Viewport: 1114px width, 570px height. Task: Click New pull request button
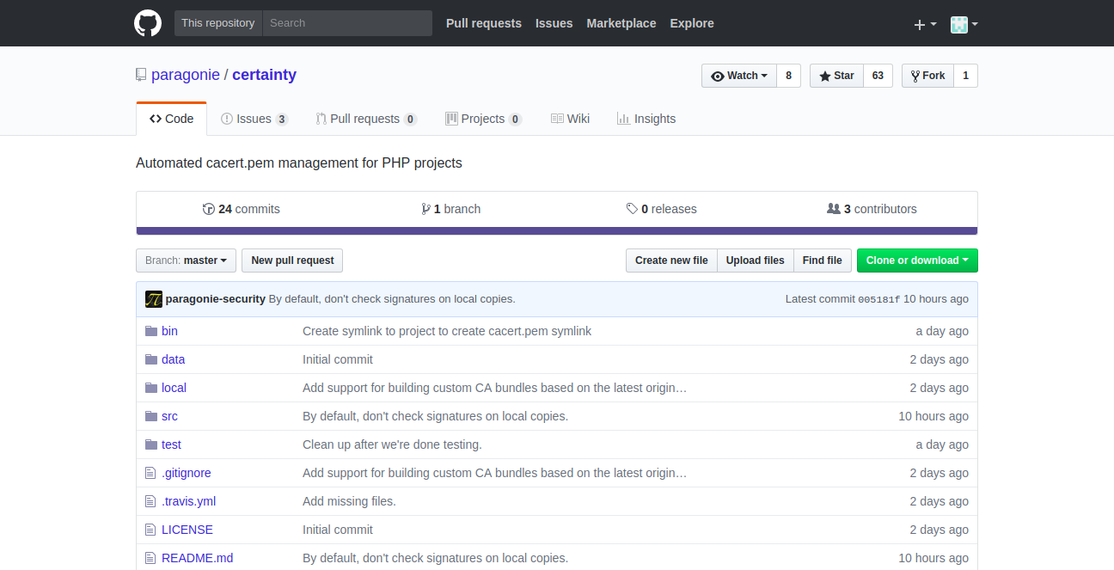pos(292,260)
